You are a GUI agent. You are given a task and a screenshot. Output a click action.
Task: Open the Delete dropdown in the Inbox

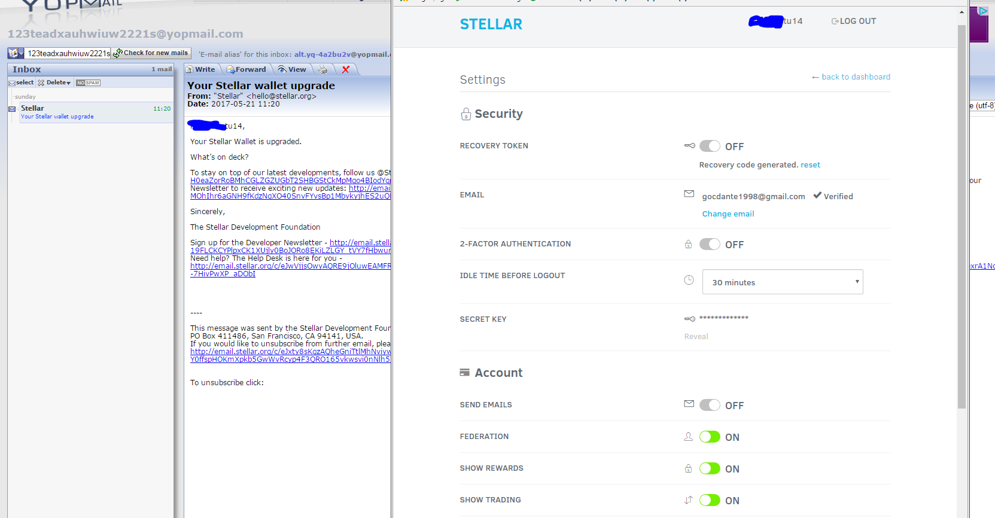[54, 83]
